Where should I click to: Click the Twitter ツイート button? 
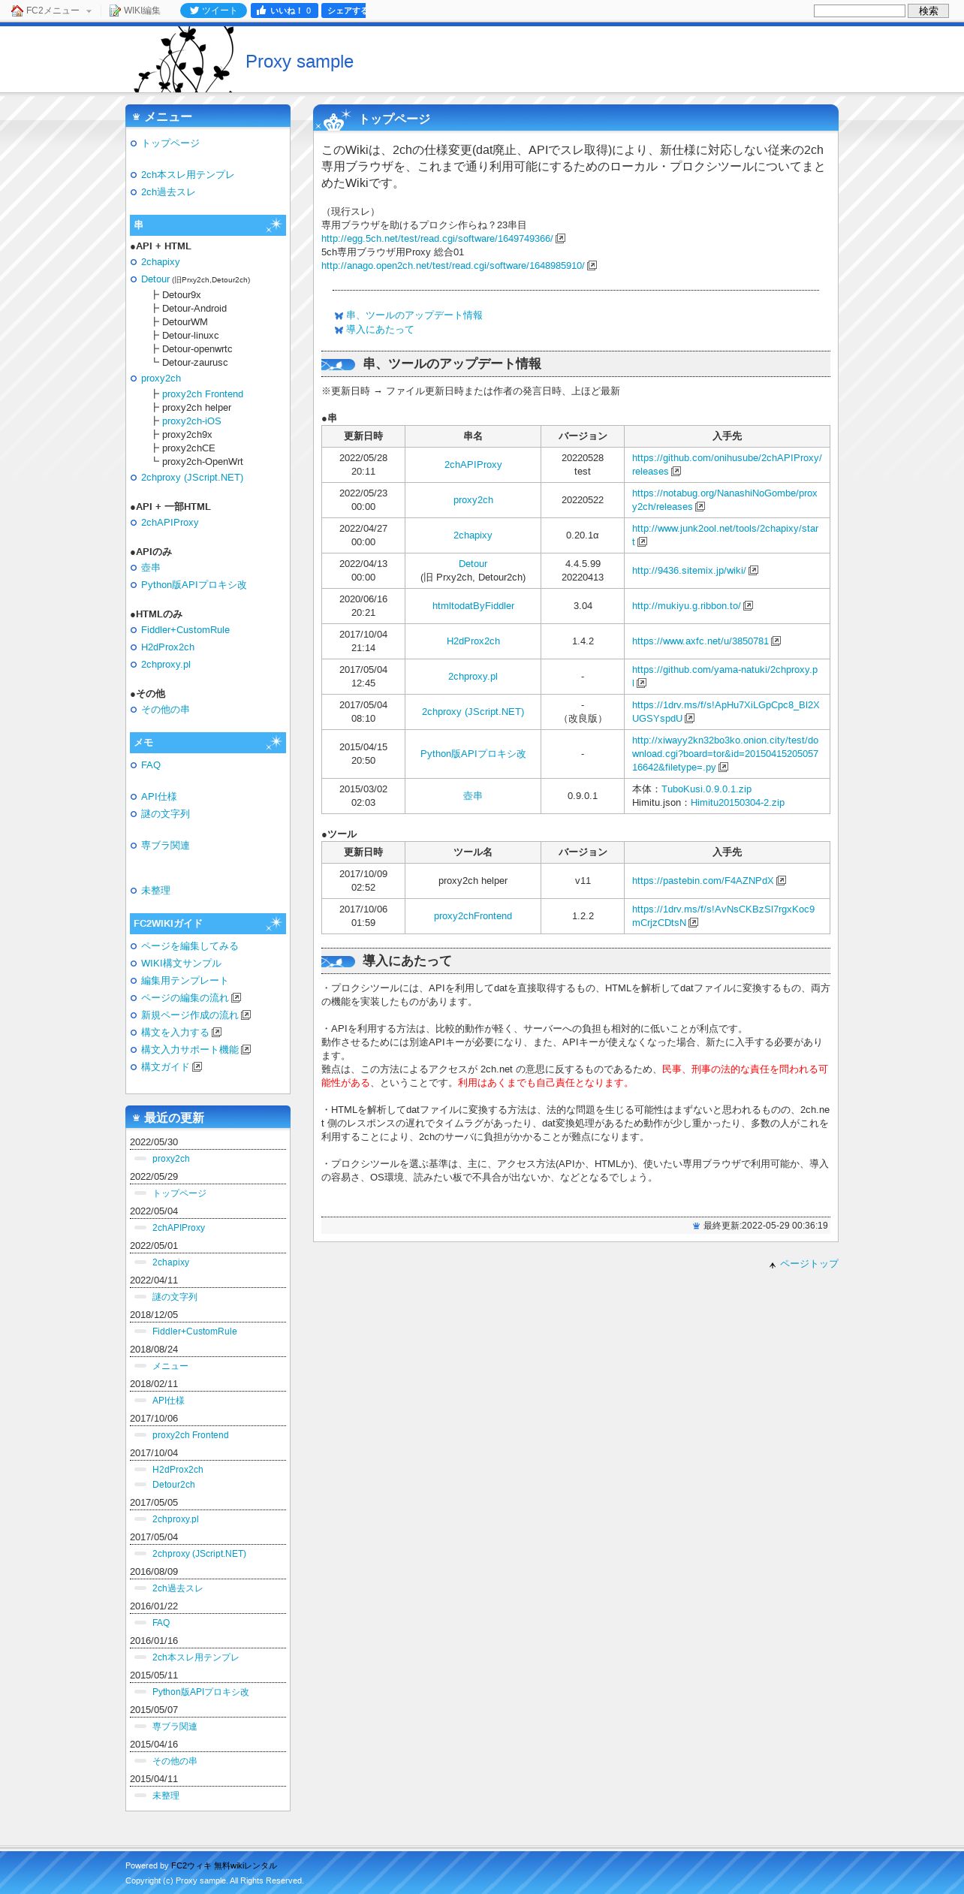[213, 11]
